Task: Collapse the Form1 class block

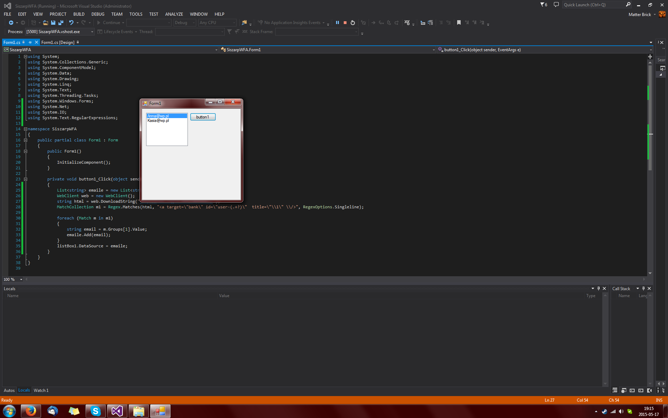Action: coord(25,140)
